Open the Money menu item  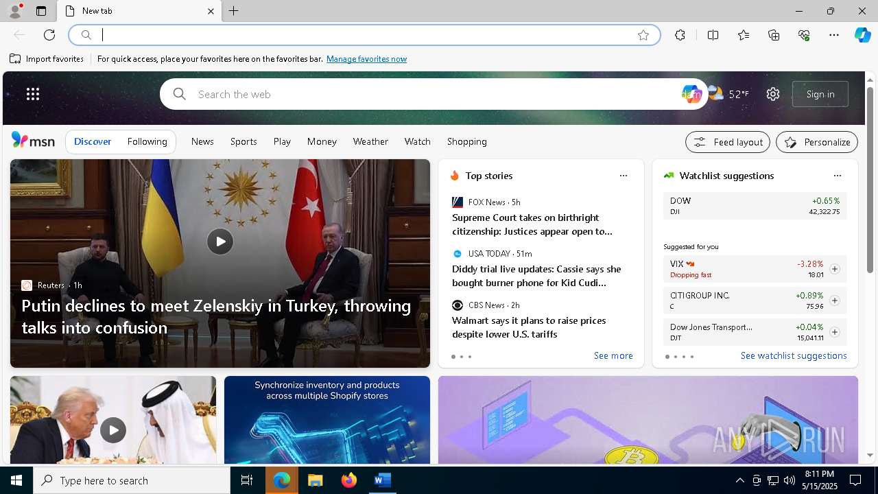(x=322, y=141)
